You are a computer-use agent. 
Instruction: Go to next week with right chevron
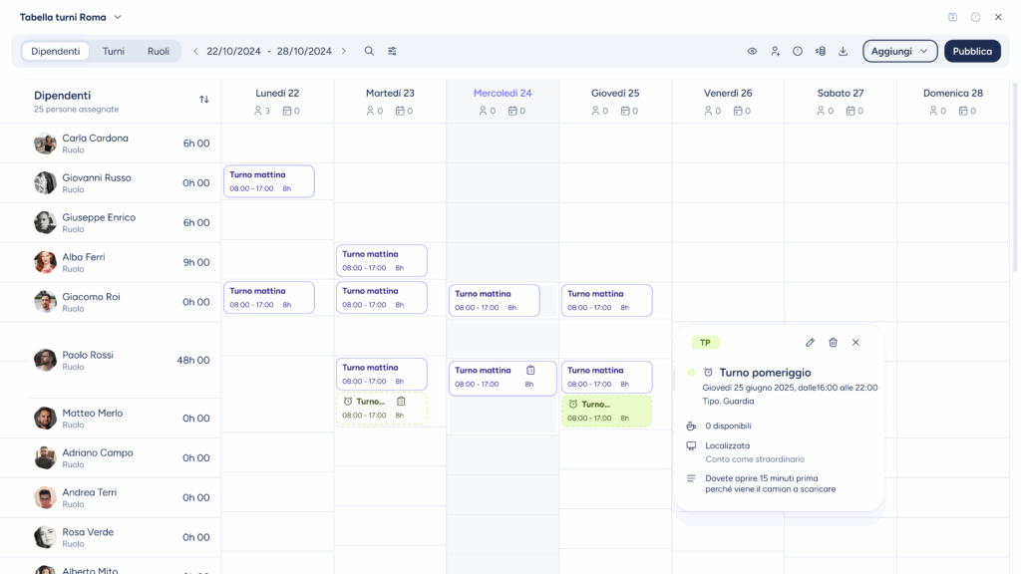click(x=344, y=51)
